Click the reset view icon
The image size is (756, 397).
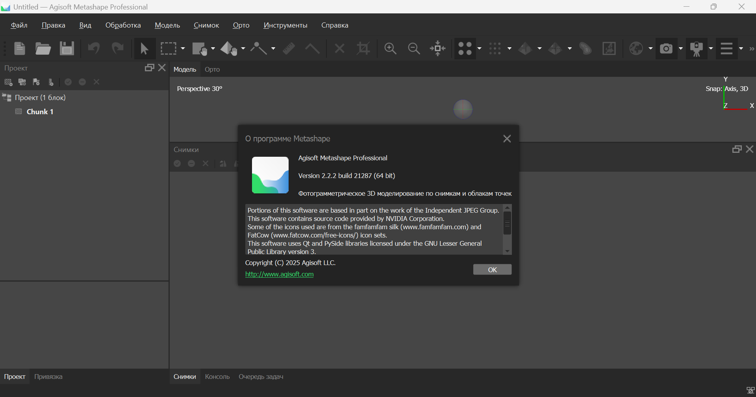(437, 48)
